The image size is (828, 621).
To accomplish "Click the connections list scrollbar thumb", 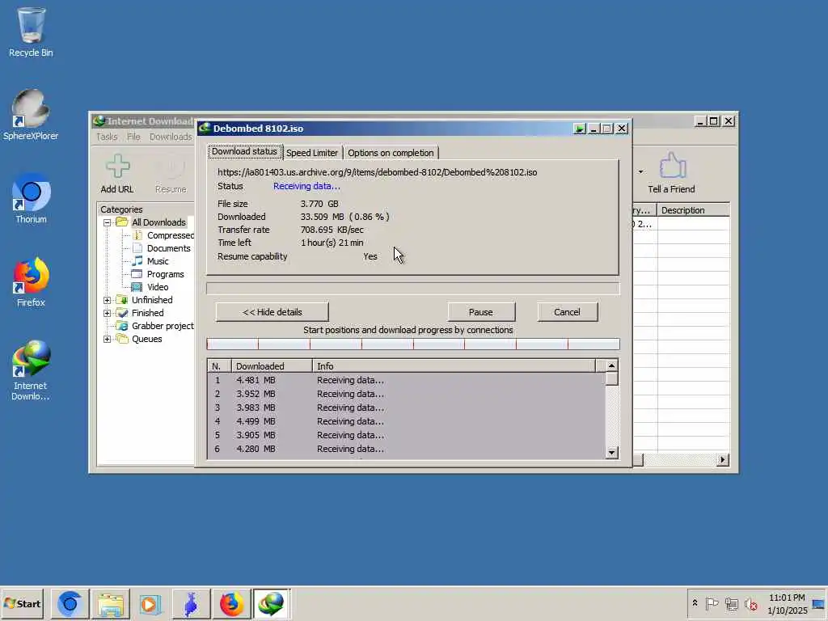I will pyautogui.click(x=611, y=378).
